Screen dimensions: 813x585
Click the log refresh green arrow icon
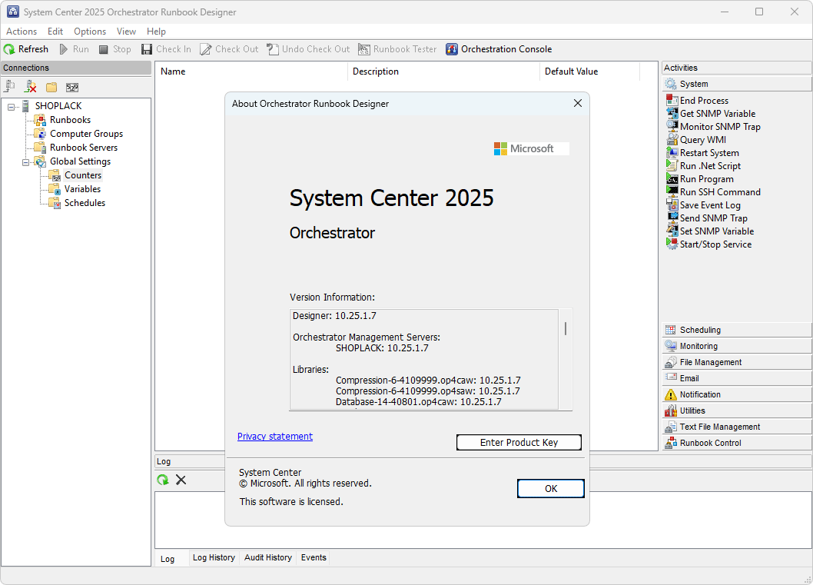(x=163, y=480)
